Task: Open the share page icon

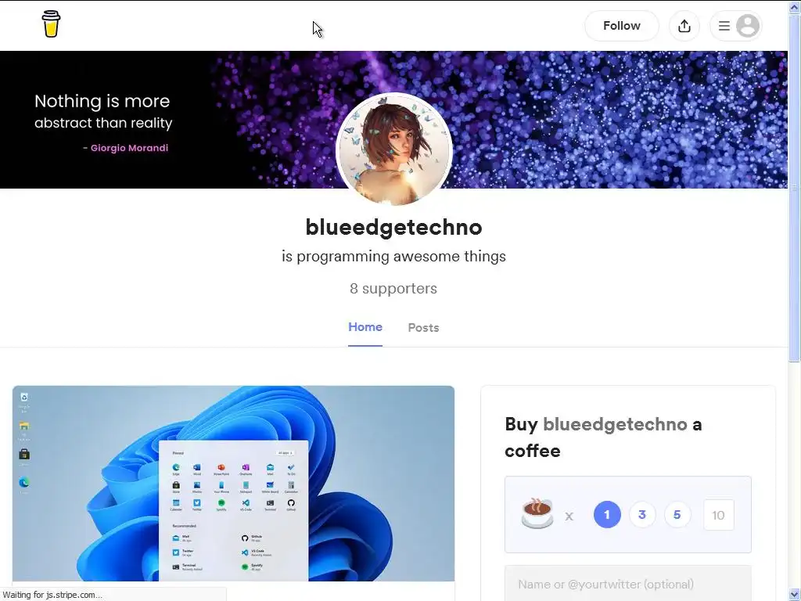Action: click(x=684, y=26)
